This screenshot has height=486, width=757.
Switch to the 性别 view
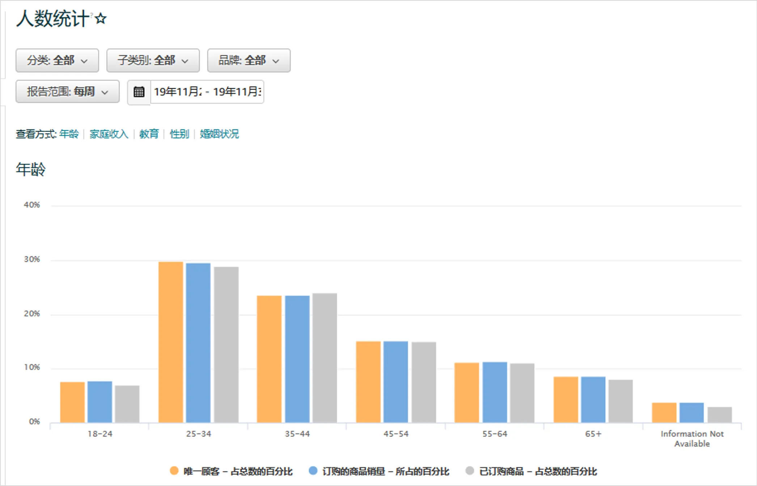tap(178, 134)
